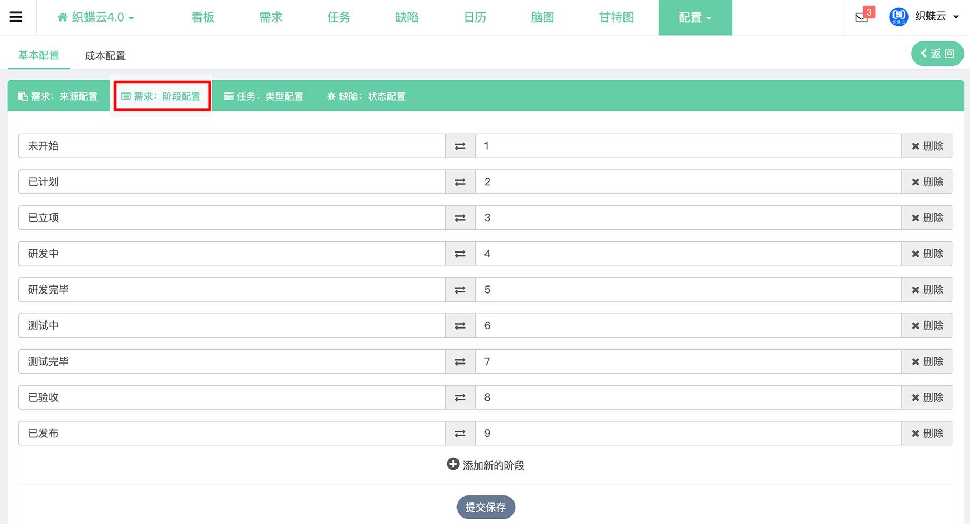
Task: Click the 返回 back button
Action: [x=937, y=53]
